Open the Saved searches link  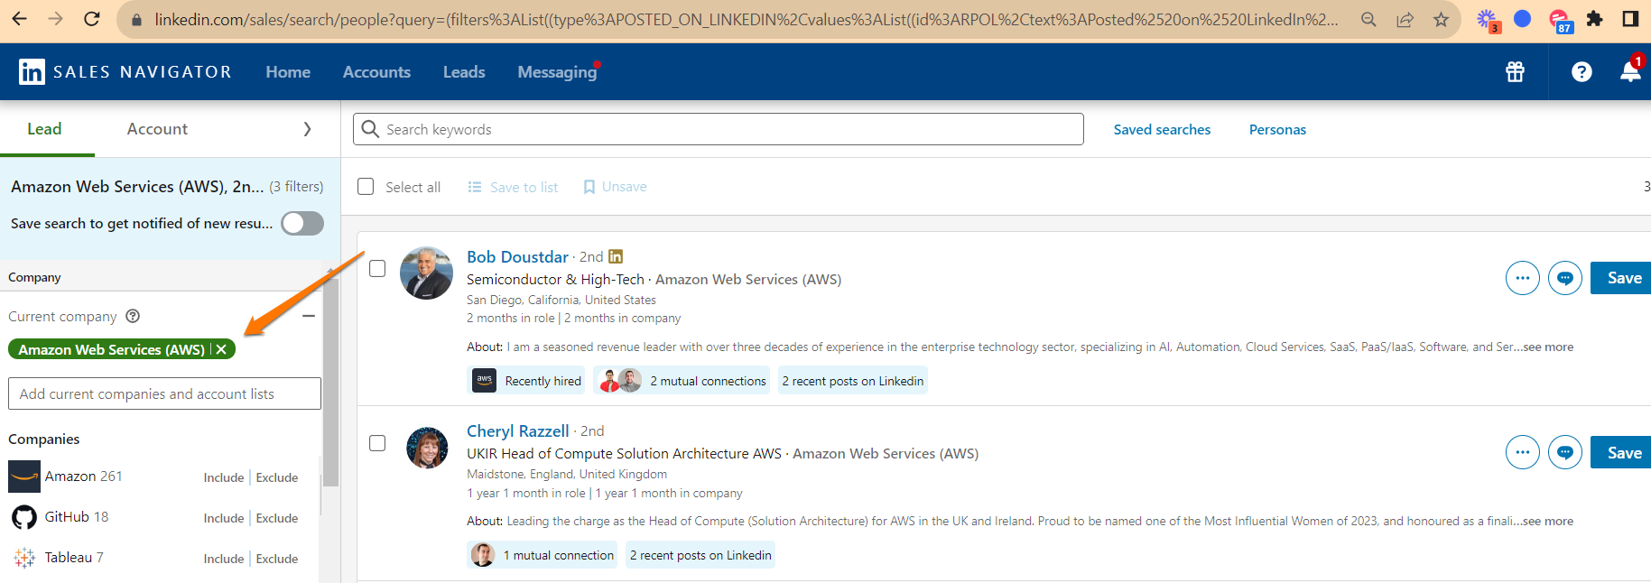[x=1162, y=130]
